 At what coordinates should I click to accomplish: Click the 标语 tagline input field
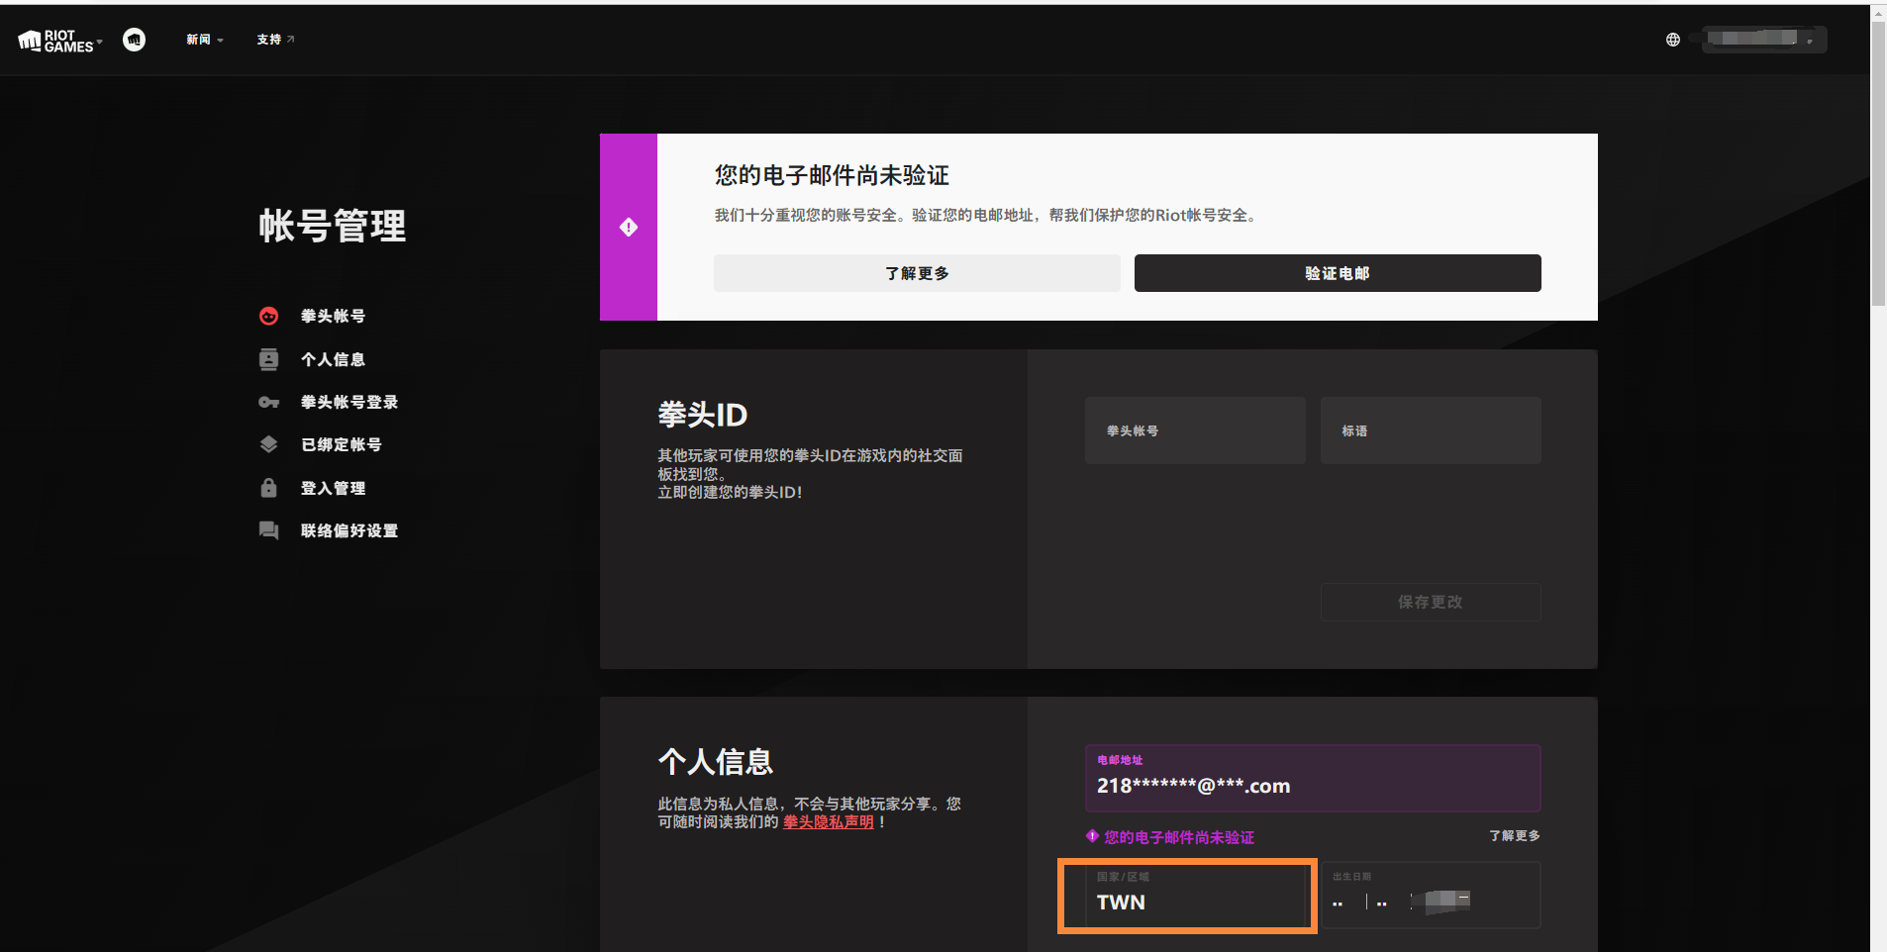click(x=1430, y=430)
